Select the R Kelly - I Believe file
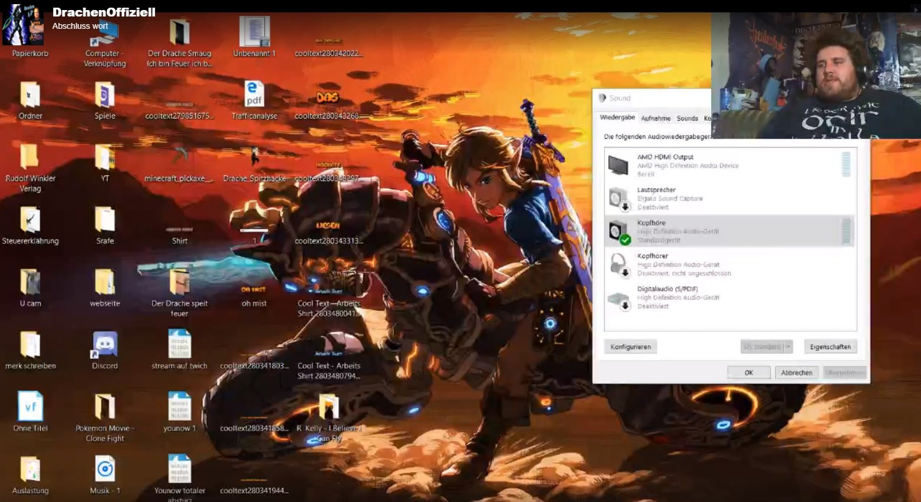Viewport: 921px width, 502px height. pyautogui.click(x=328, y=418)
